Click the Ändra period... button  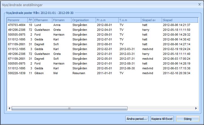point(137,119)
